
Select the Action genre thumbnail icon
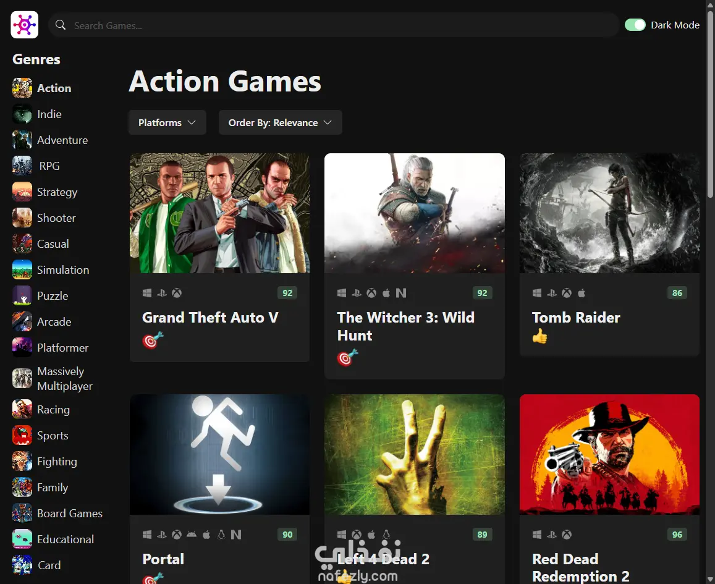22,88
